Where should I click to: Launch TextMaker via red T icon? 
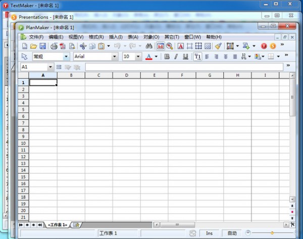pos(264,46)
